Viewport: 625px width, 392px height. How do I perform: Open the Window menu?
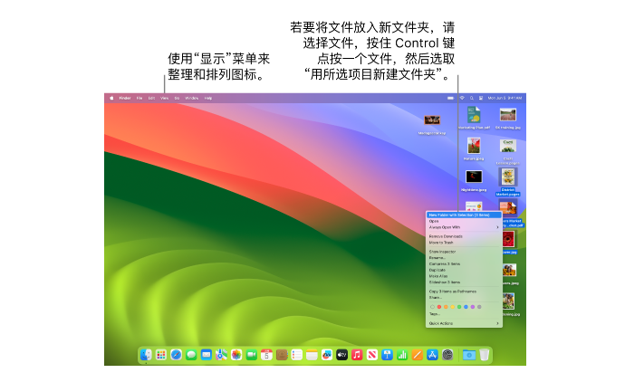pyautogui.click(x=192, y=98)
